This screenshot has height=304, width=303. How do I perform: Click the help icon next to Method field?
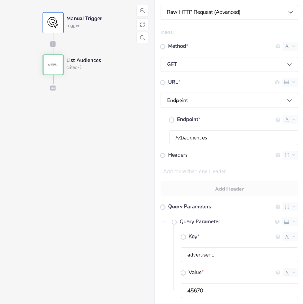(x=278, y=46)
